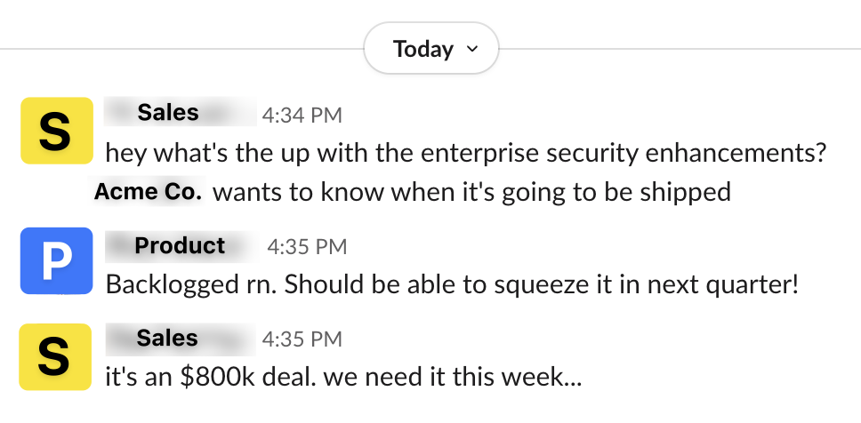The image size is (861, 423).
Task: Select the enterprise security enhancements question text
Action: point(466,153)
